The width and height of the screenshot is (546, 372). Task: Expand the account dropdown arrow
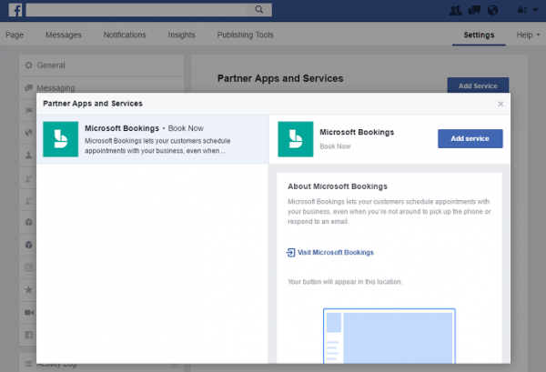(536, 10)
